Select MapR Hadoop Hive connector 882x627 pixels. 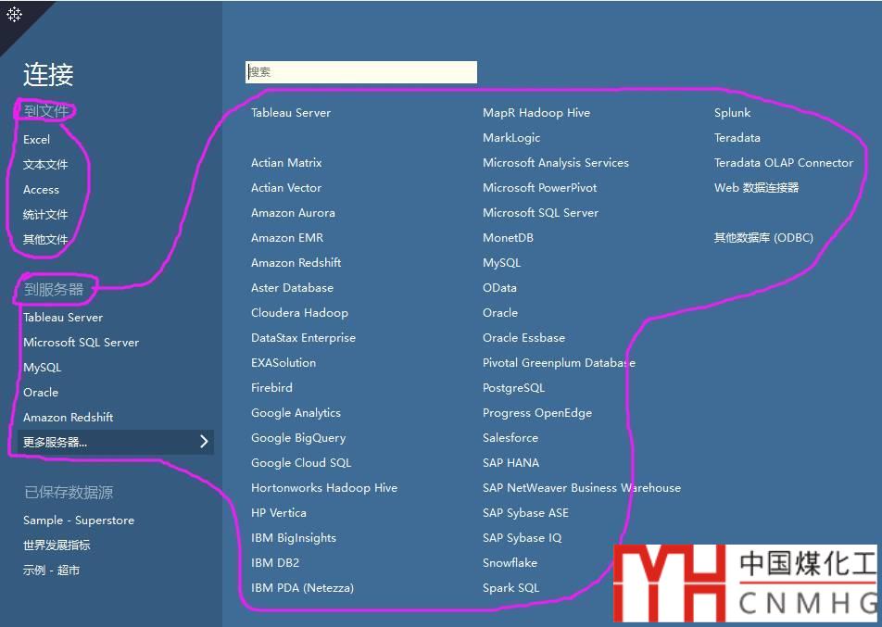pos(536,112)
